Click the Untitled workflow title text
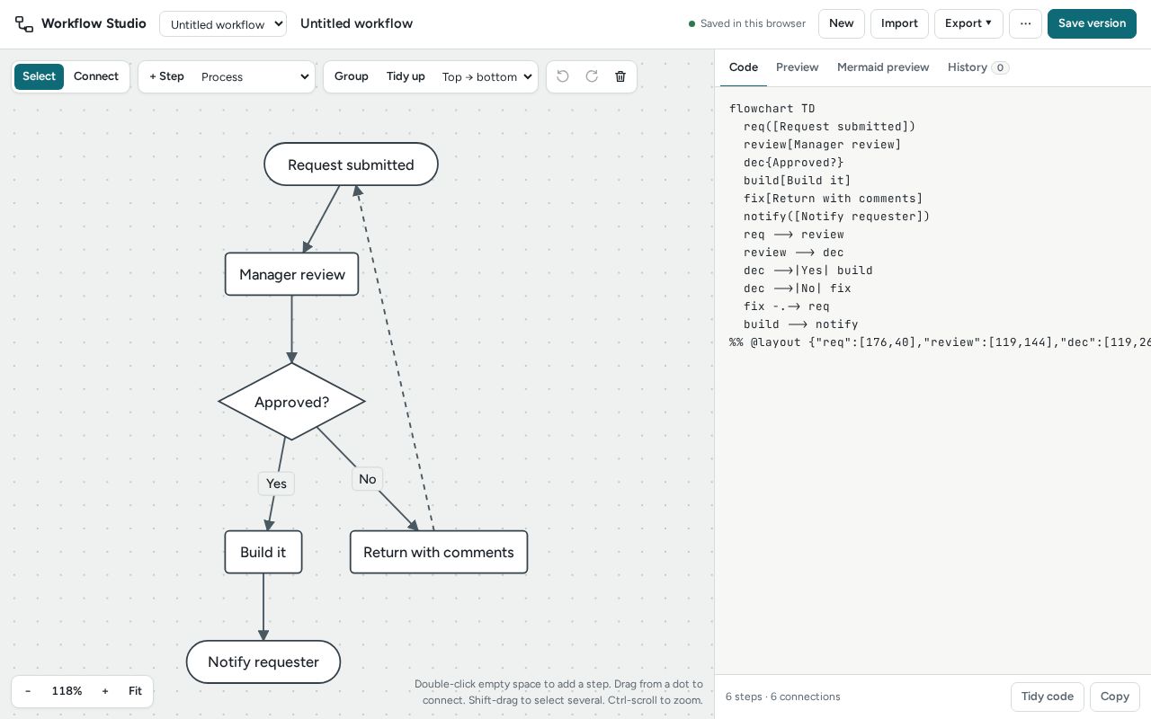 (356, 23)
